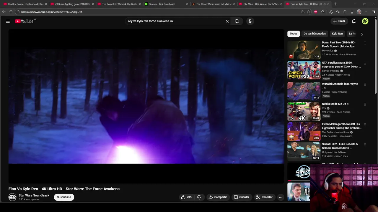Open the AdBlock Plus extension
Viewport: 378px width, 212px height.
(316, 12)
